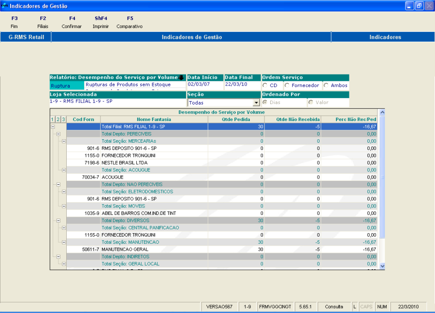435x313 pixels.
Task: Collapse Total Seção: MERCEARIAs node
Action: click(x=64, y=141)
